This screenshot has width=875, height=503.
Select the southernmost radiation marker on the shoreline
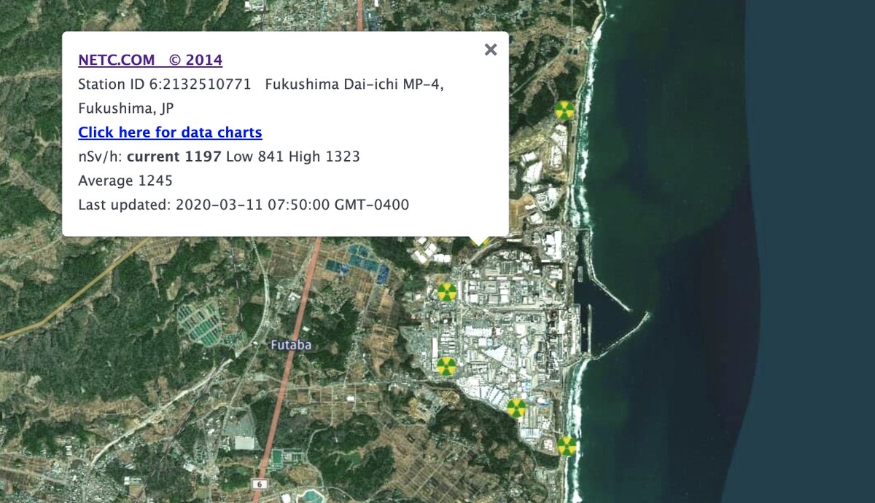coord(567,445)
